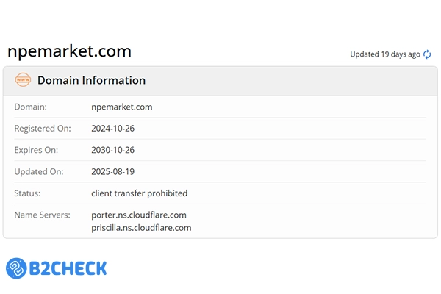Viewport: 441px width, 294px height.
Task: Click the B2CHECK logo icon
Action: (x=17, y=268)
